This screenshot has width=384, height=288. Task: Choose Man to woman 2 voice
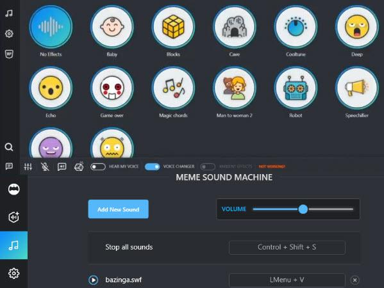(235, 88)
